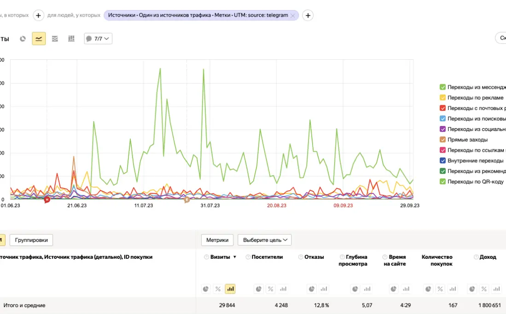Viewport: 506px width, 314px height.
Task: Switch to pie chart view
Action: coord(23,39)
